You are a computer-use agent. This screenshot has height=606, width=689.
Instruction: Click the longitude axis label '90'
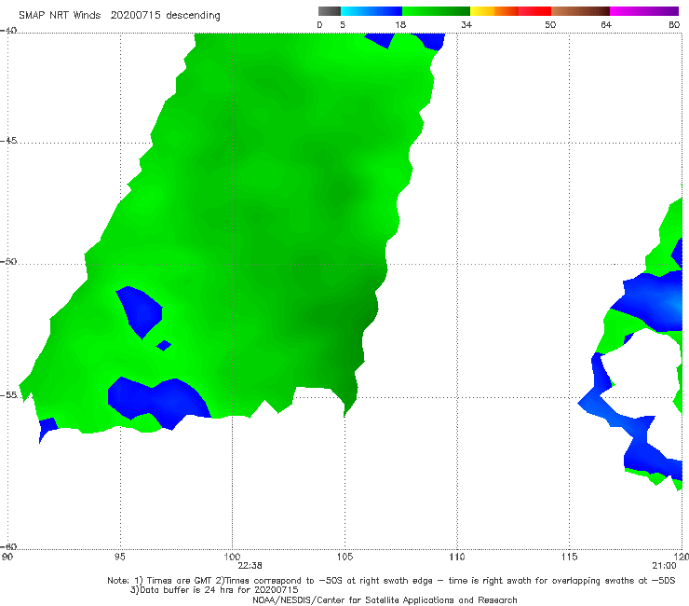click(7, 558)
